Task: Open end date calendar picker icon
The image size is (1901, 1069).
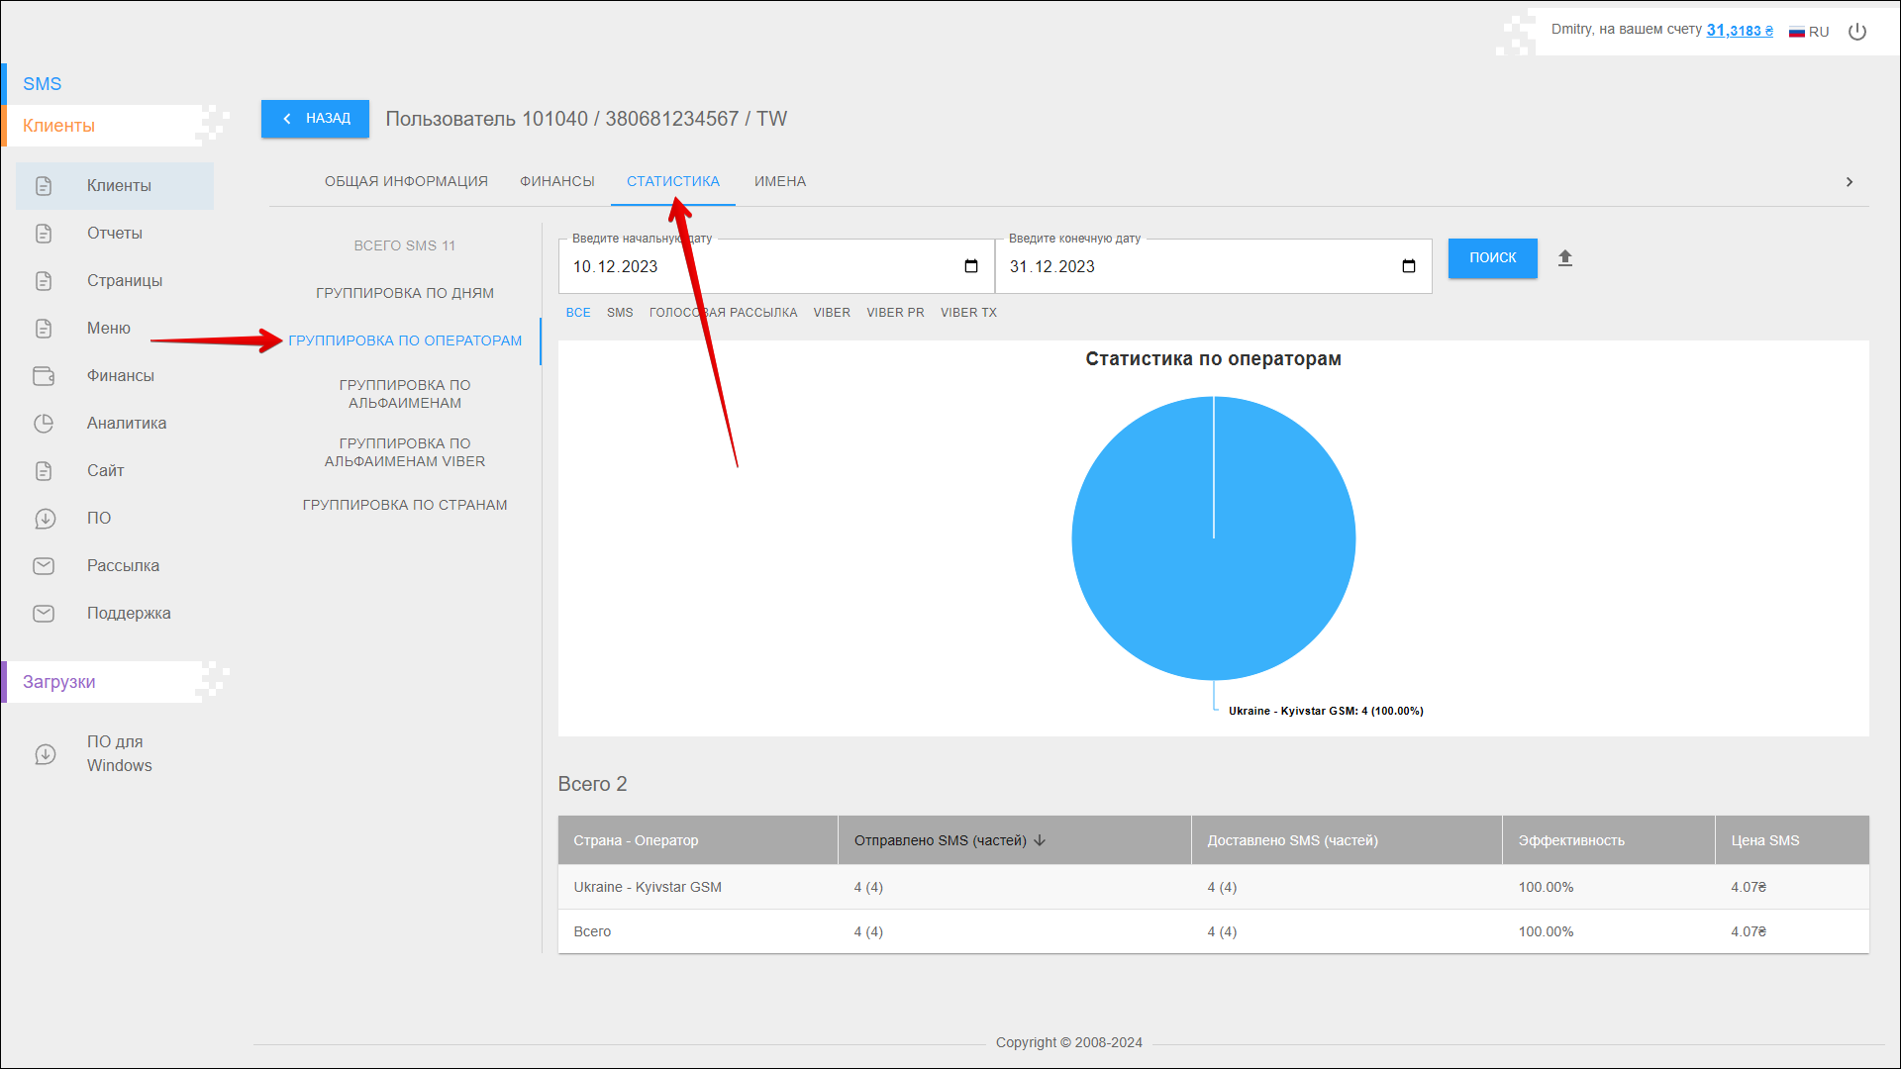Action: tap(1408, 266)
